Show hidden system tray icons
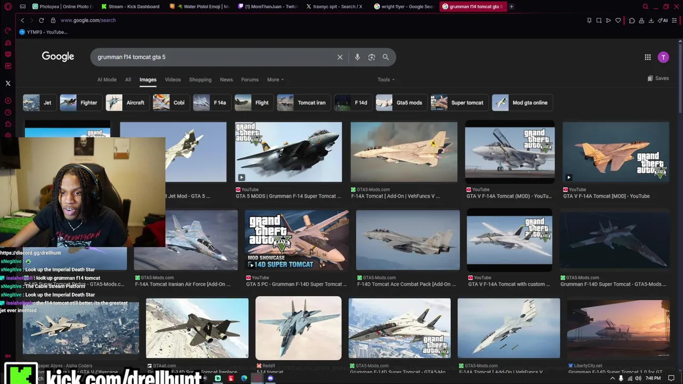The height and width of the screenshot is (384, 683). click(613, 378)
